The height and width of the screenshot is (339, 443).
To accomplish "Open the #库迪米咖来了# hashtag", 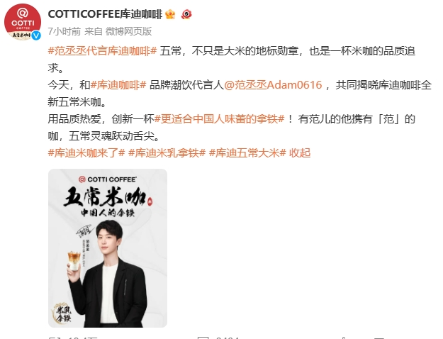I will tap(86, 153).
